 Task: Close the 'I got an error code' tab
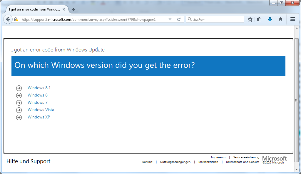(x=64, y=9)
